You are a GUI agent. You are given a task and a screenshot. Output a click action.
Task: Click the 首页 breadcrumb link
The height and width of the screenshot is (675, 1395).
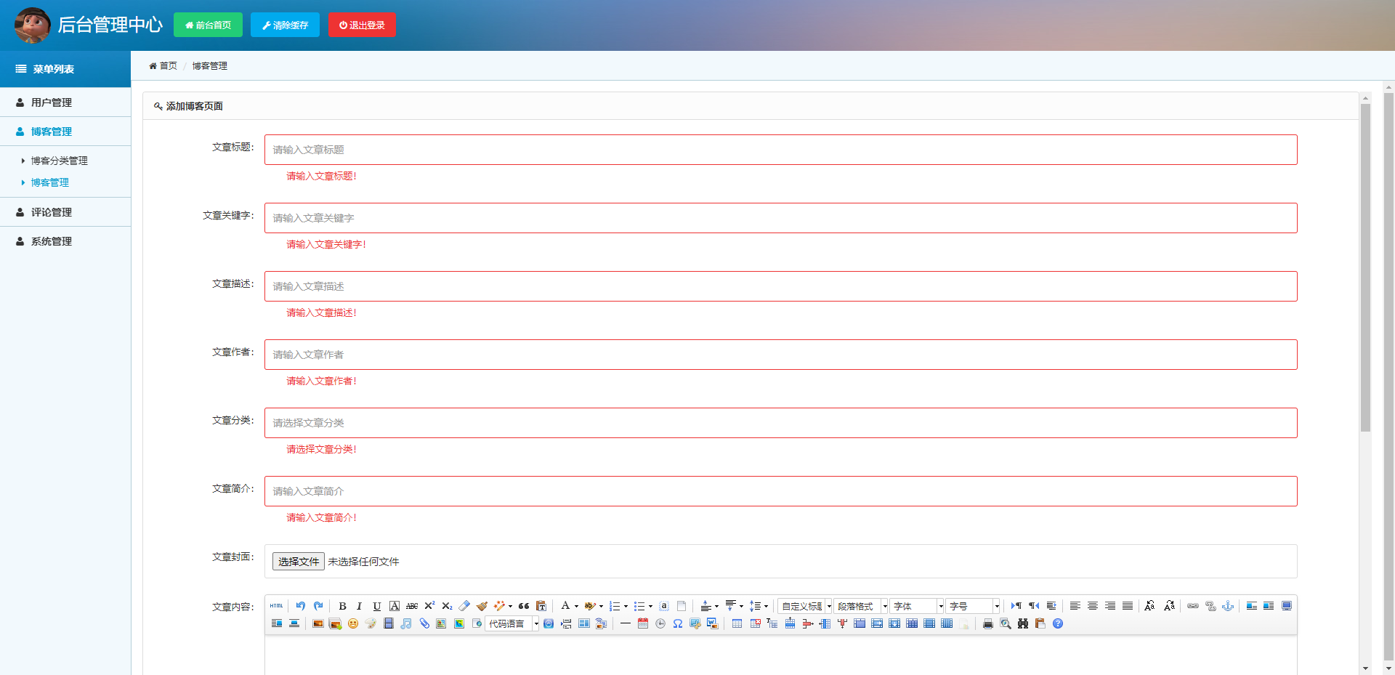[163, 65]
